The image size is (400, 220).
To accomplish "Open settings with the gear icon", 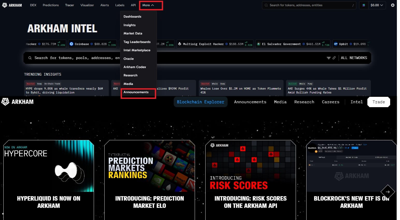I will (393, 5).
